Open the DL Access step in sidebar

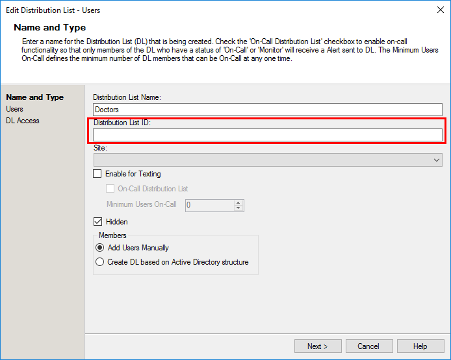pyautogui.click(x=23, y=121)
